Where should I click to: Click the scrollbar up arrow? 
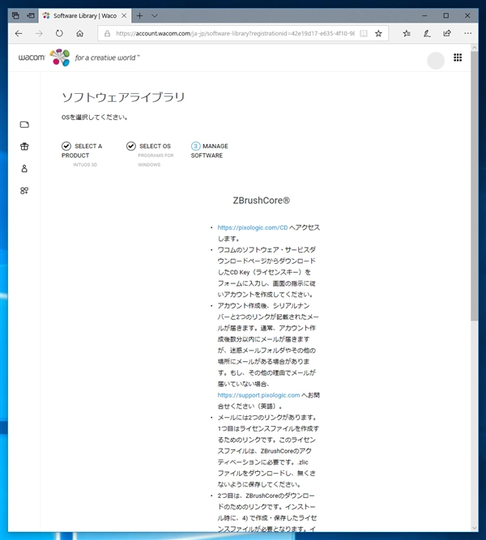click(x=475, y=48)
